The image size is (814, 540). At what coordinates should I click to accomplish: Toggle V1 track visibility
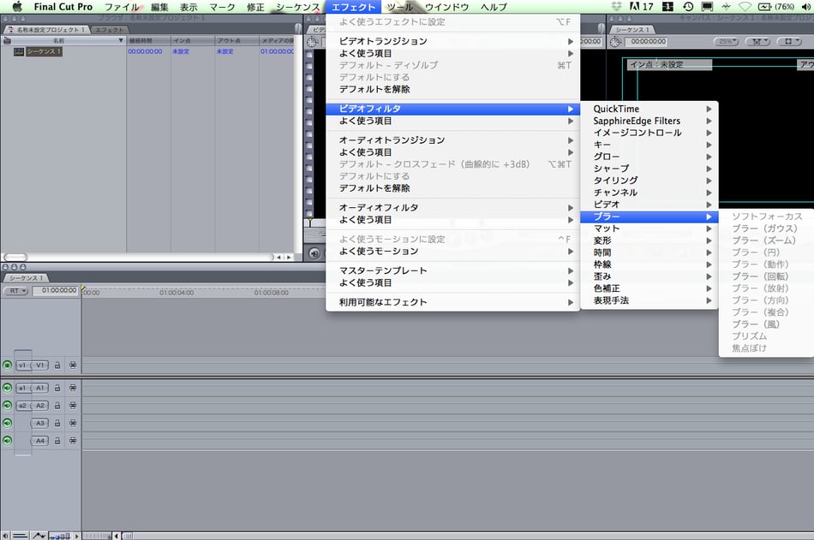click(x=8, y=365)
